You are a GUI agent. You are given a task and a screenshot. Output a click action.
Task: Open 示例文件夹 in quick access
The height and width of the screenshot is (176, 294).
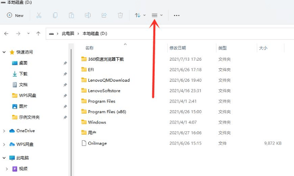coord(29,117)
